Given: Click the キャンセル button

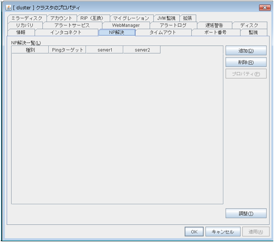Looking at the screenshot, I should [x=223, y=232].
